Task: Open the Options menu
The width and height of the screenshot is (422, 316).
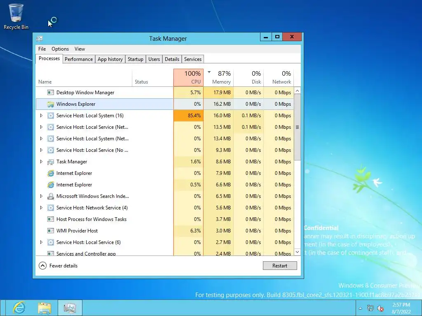Action: pyautogui.click(x=60, y=49)
